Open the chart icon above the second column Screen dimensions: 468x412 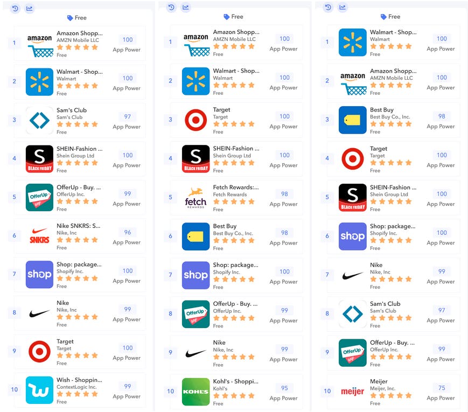(186, 7)
